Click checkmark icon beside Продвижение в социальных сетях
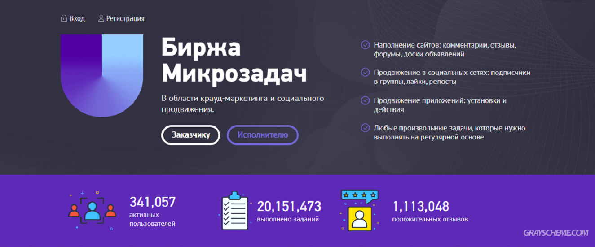The image size is (595, 247). [366, 73]
